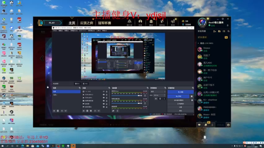The image size is (264, 148).
Task: Add a new source with the plus icon
Action: click(83, 111)
